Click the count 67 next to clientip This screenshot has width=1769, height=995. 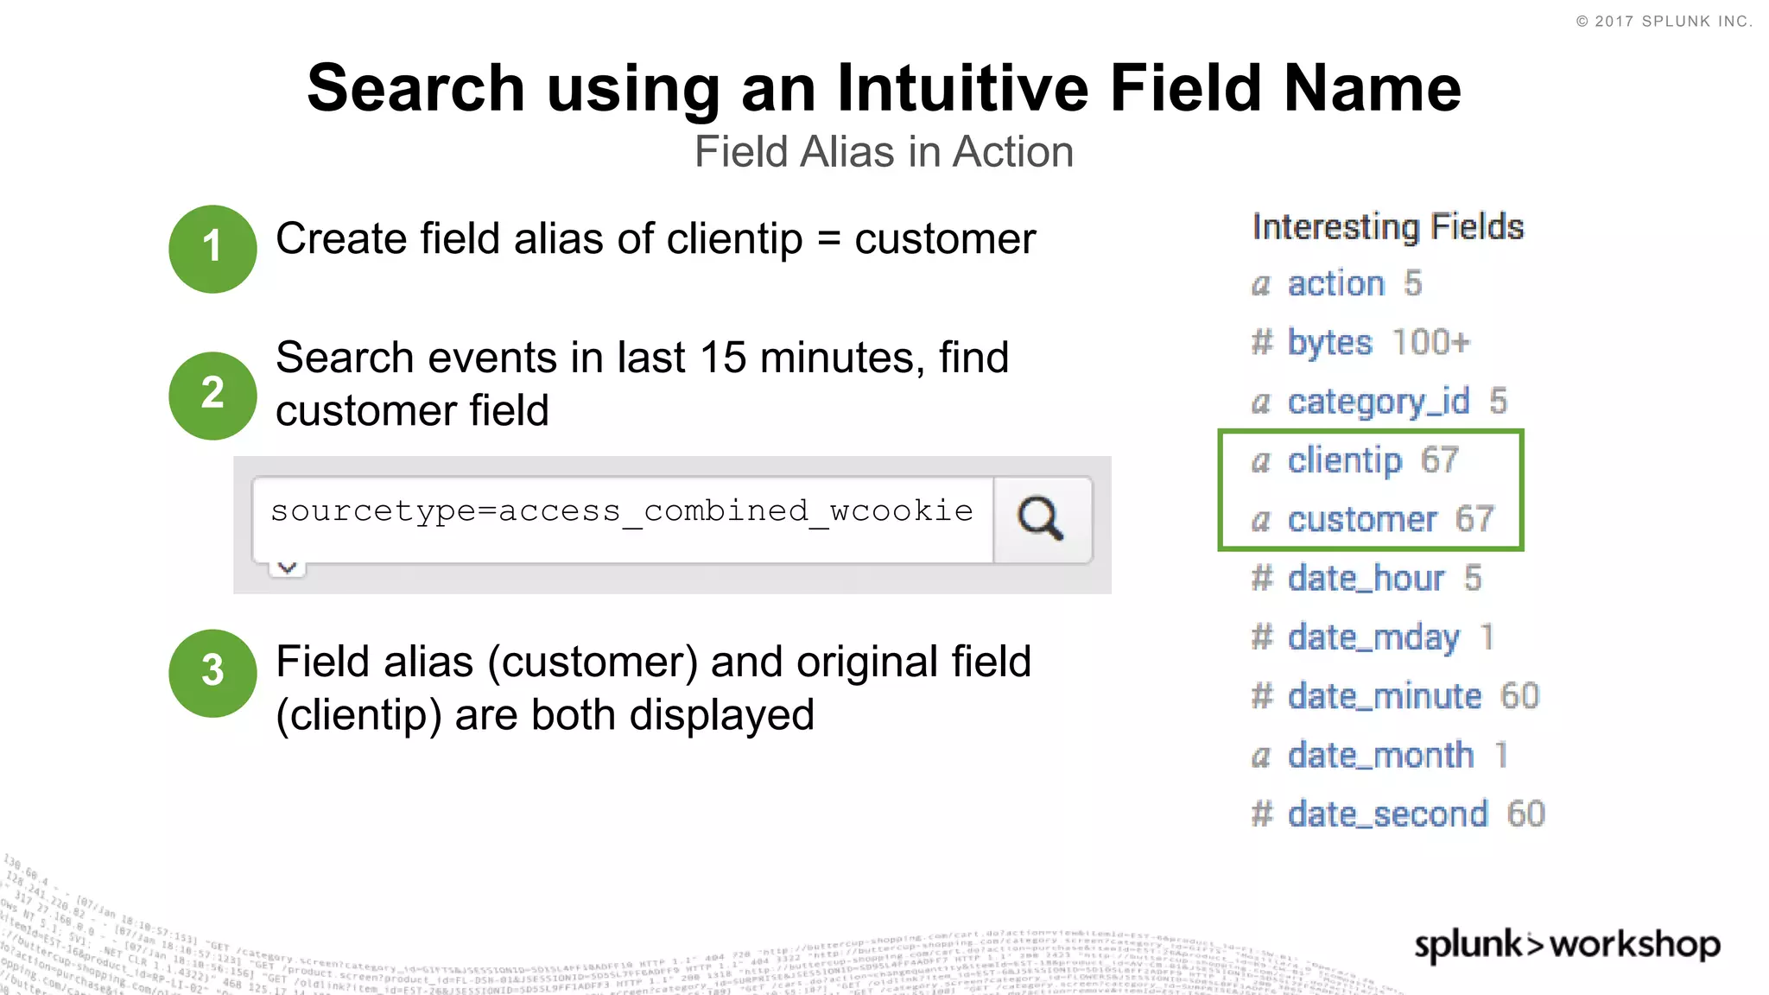1440,459
